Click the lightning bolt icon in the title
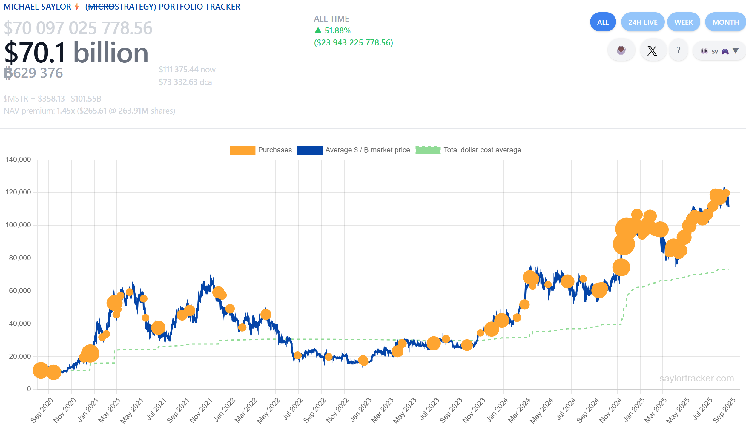Viewport: 746px width, 426px height. pos(77,7)
